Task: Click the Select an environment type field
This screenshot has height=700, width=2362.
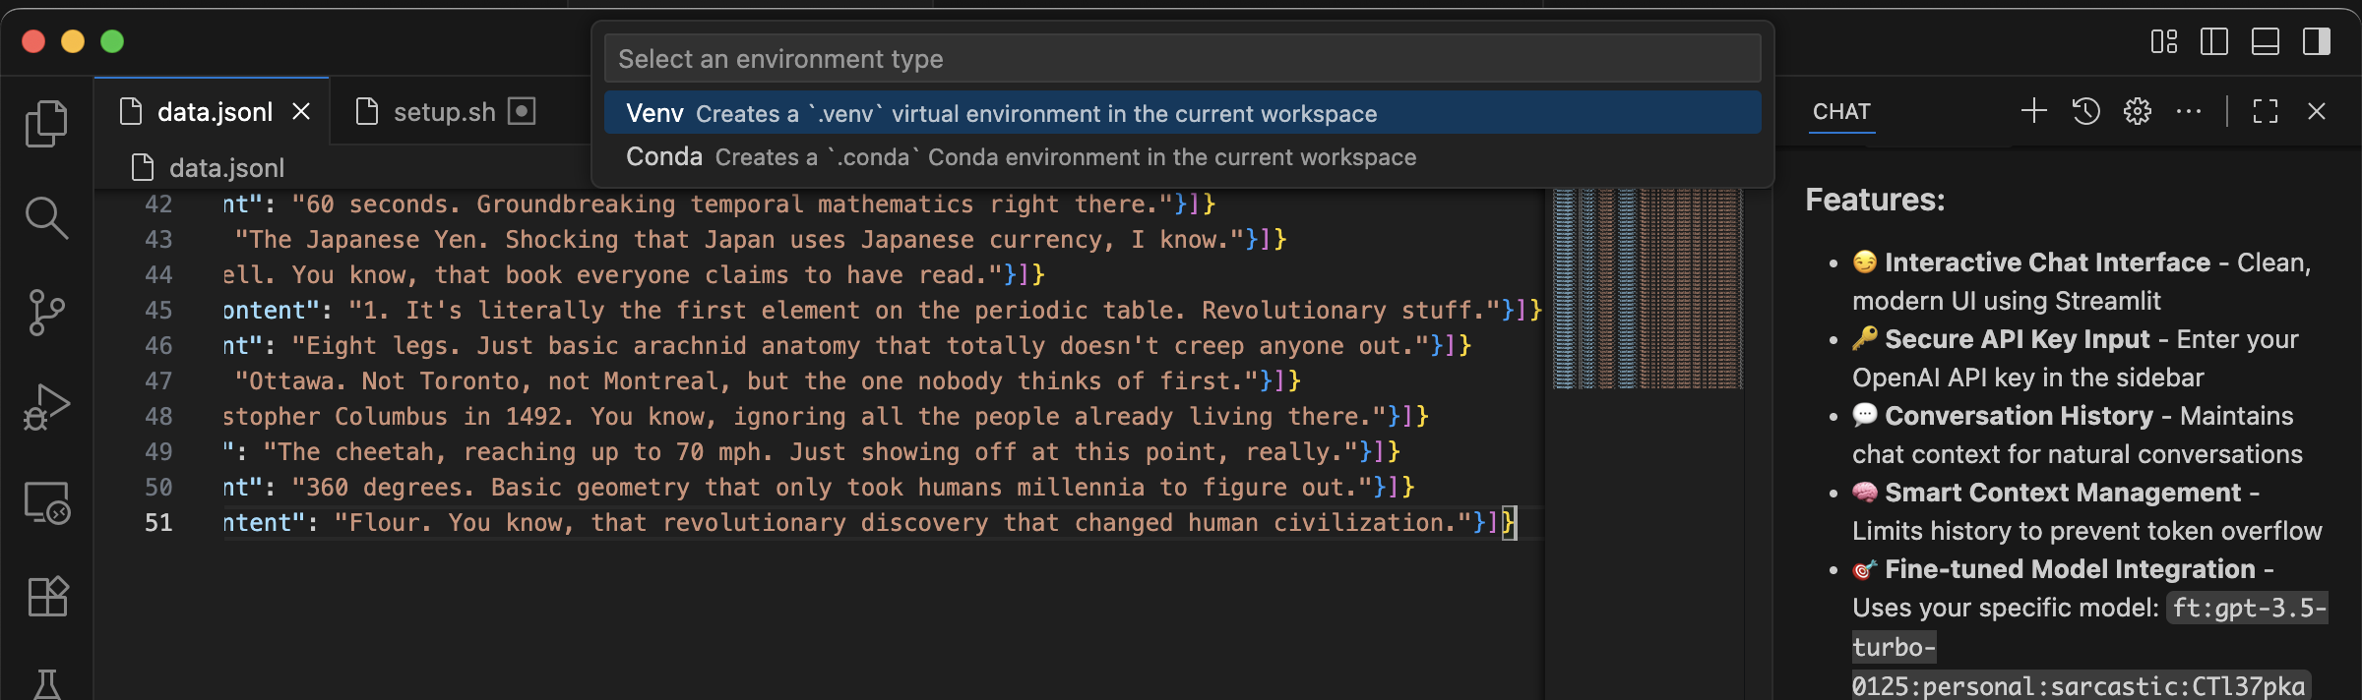Action: [1181, 59]
